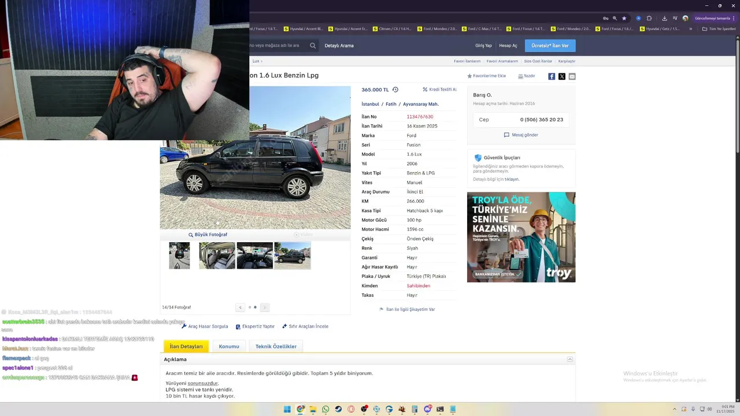The height and width of the screenshot is (416, 740).
Task: Open front seats dashboard thumbnail
Action: coord(254,255)
